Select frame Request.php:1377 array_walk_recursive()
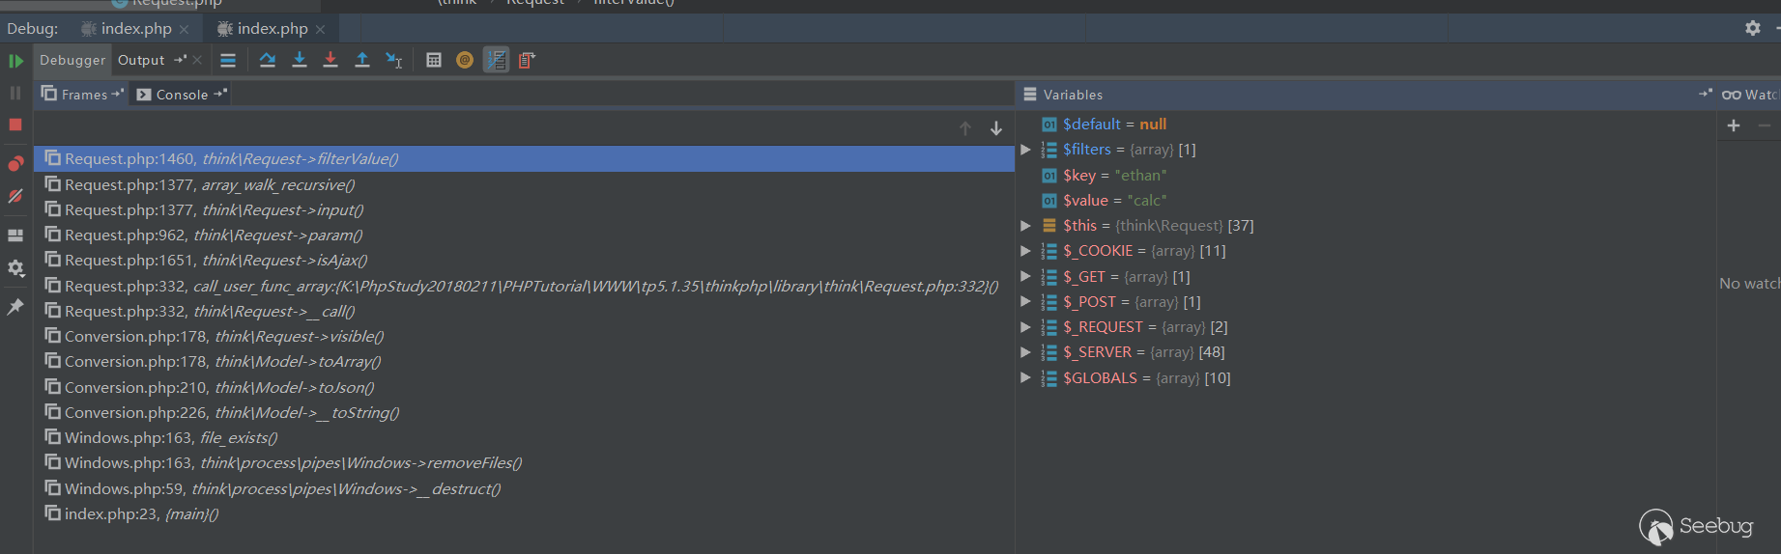1781x554 pixels. tap(524, 184)
